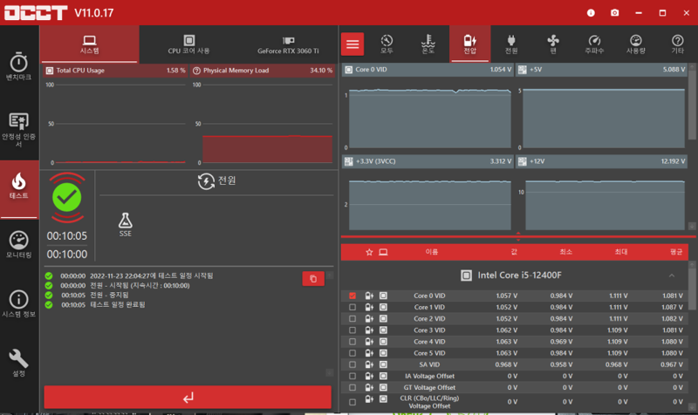Show fan sensors tab
The height and width of the screenshot is (415, 698).
point(553,44)
